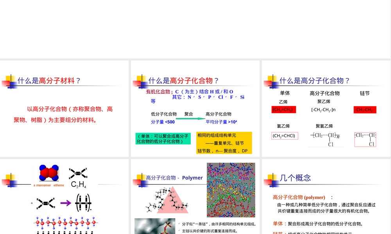Click the 几个概念 title text
The height and width of the screenshot is (234, 391).
pos(295,178)
